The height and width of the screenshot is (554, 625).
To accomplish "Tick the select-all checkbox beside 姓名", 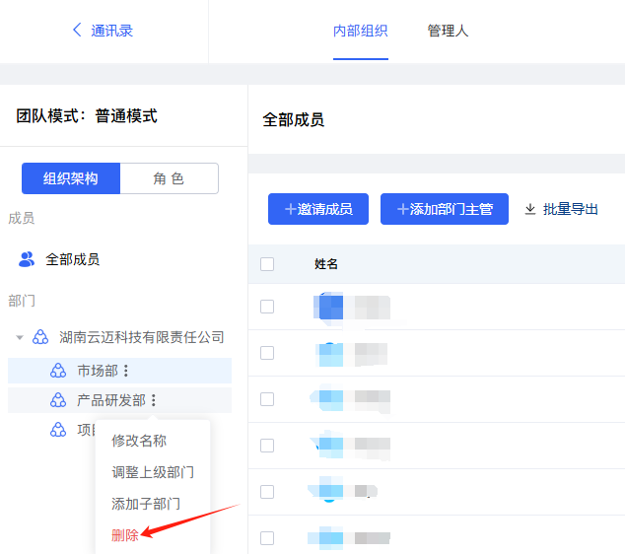I will (267, 263).
